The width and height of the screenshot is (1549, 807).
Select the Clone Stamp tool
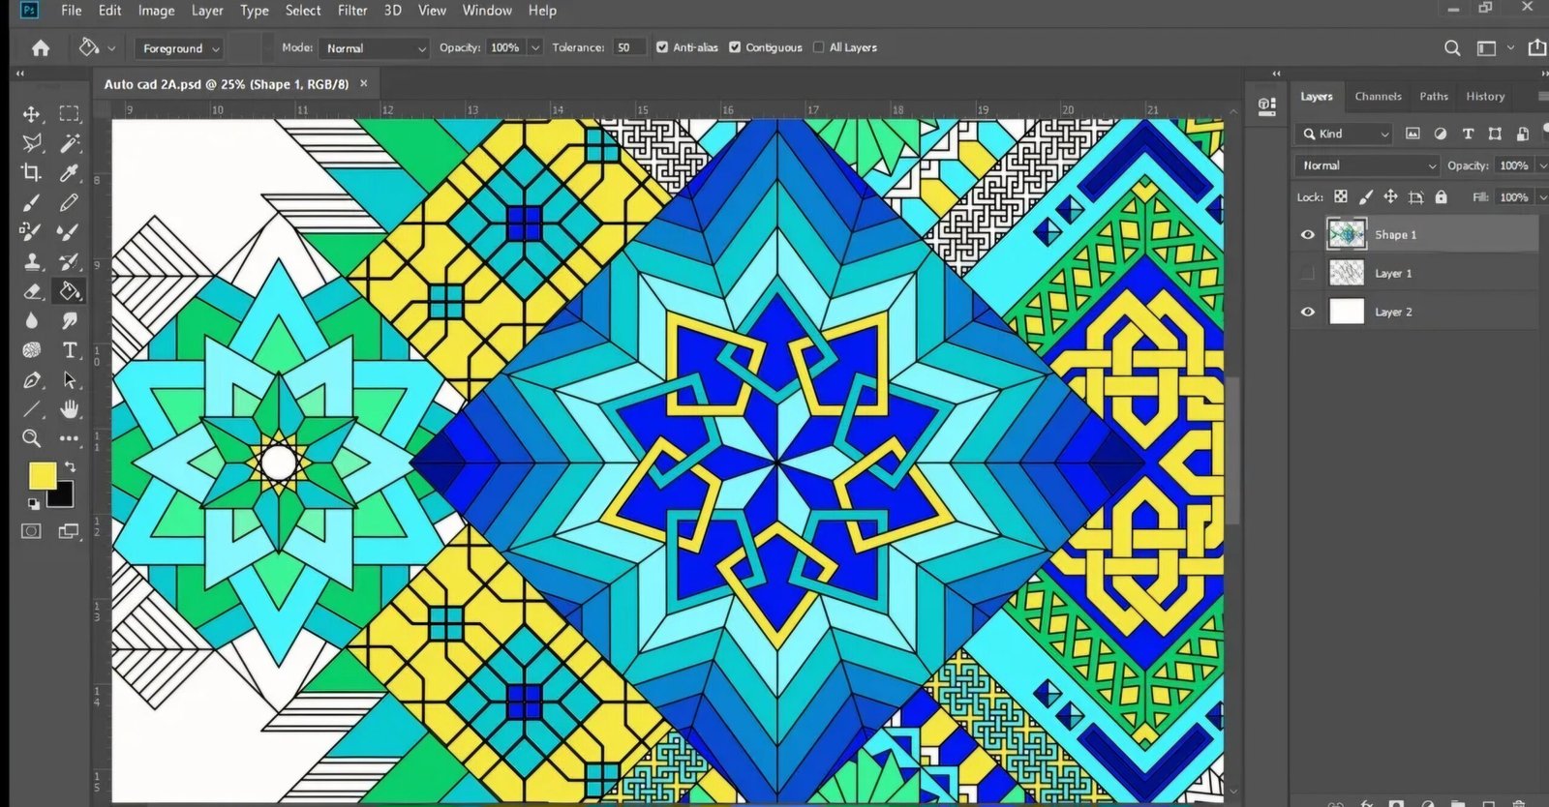tap(31, 261)
